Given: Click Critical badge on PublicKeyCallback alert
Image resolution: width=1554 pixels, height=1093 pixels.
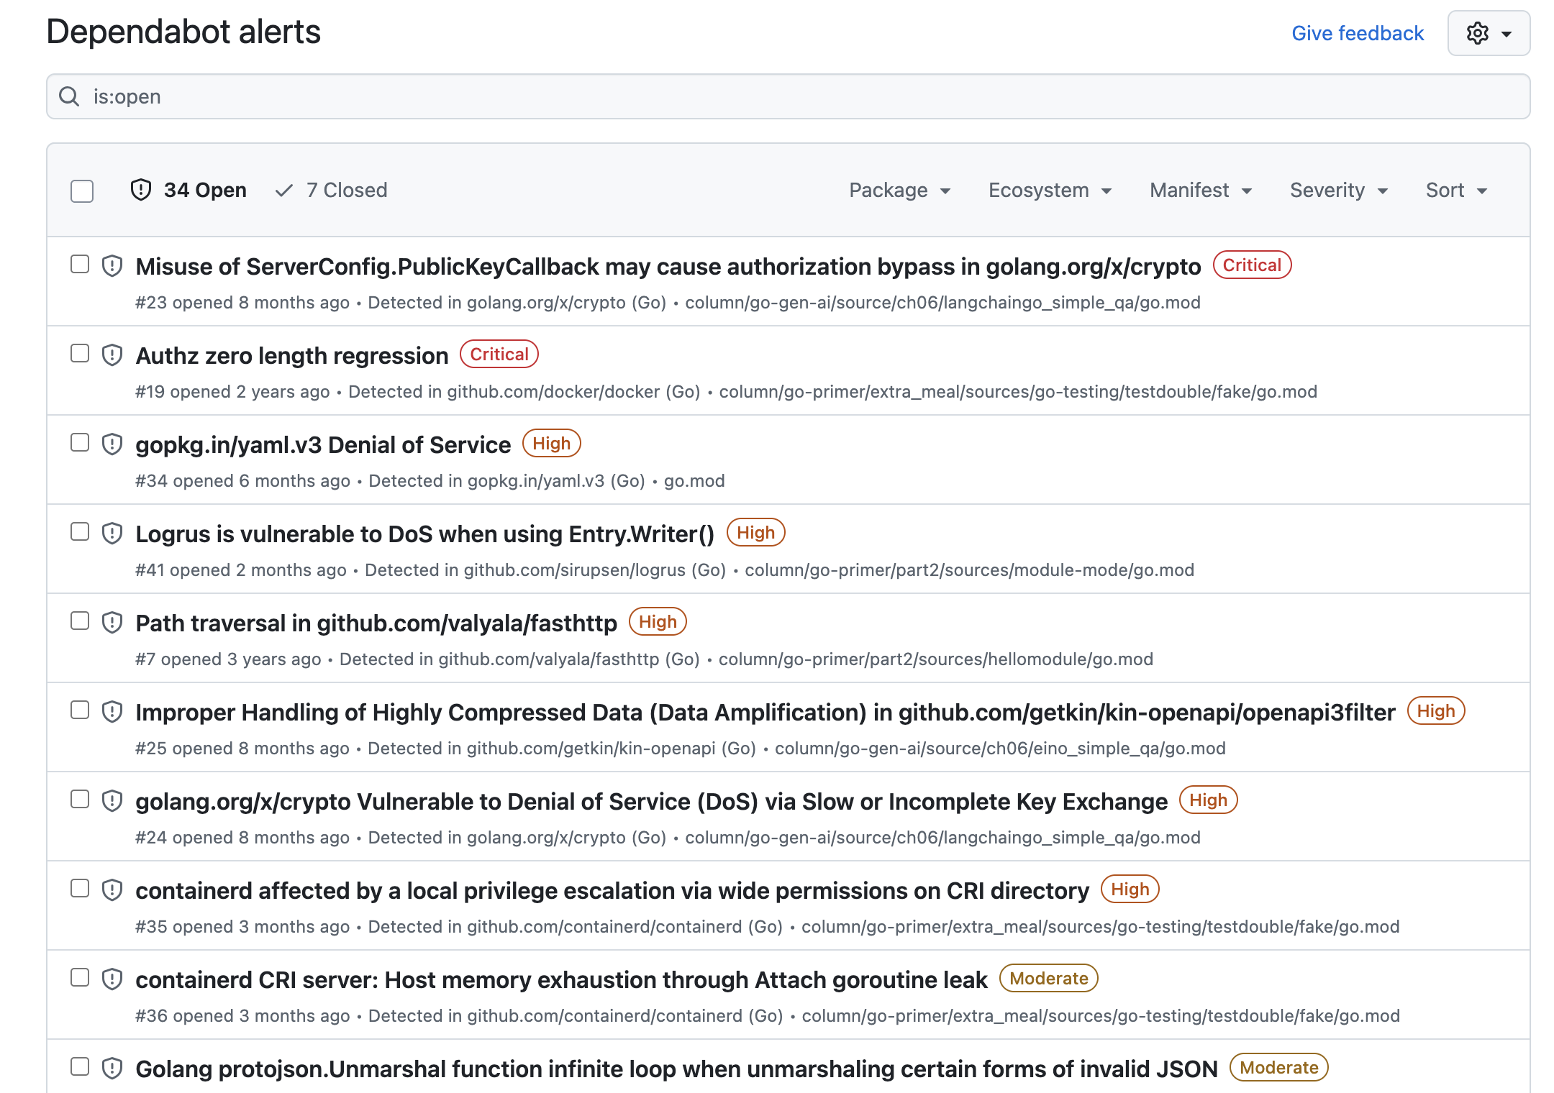Looking at the screenshot, I should tap(1253, 265).
